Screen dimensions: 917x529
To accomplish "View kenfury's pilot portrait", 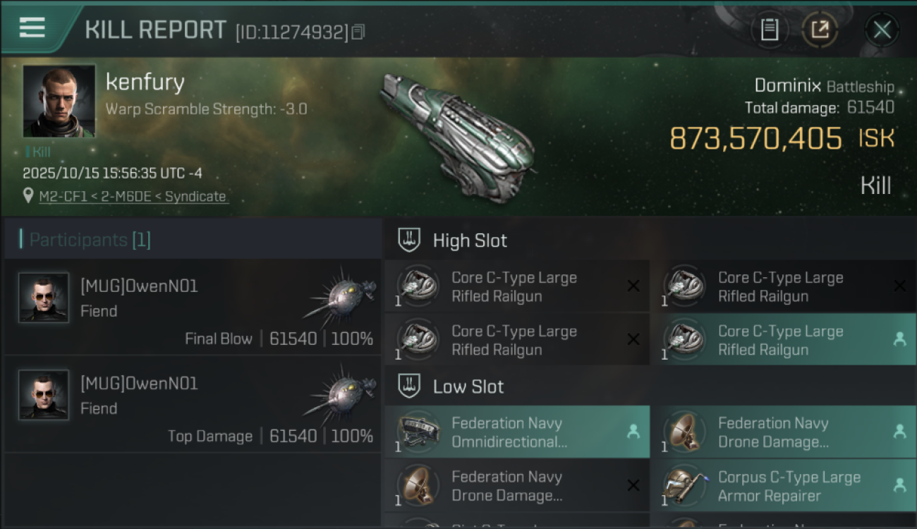I will coord(59,101).
